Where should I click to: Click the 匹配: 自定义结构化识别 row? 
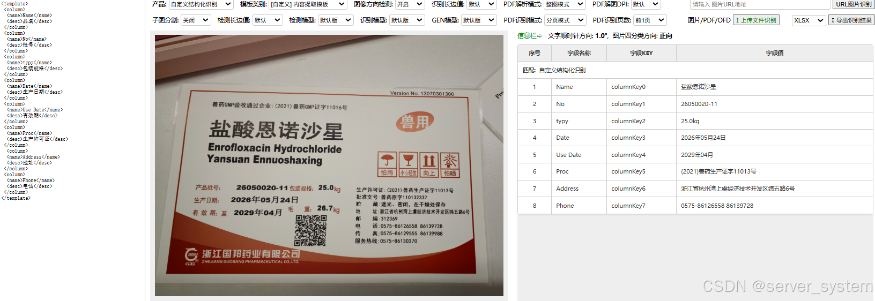pyautogui.click(x=695, y=70)
